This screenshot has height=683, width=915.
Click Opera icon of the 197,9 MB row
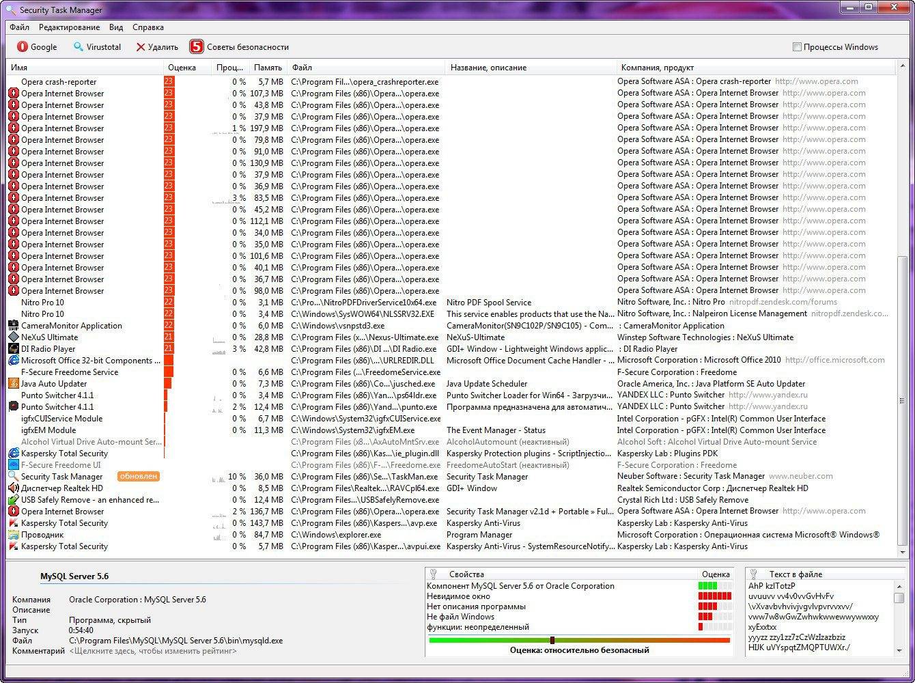pos(13,128)
